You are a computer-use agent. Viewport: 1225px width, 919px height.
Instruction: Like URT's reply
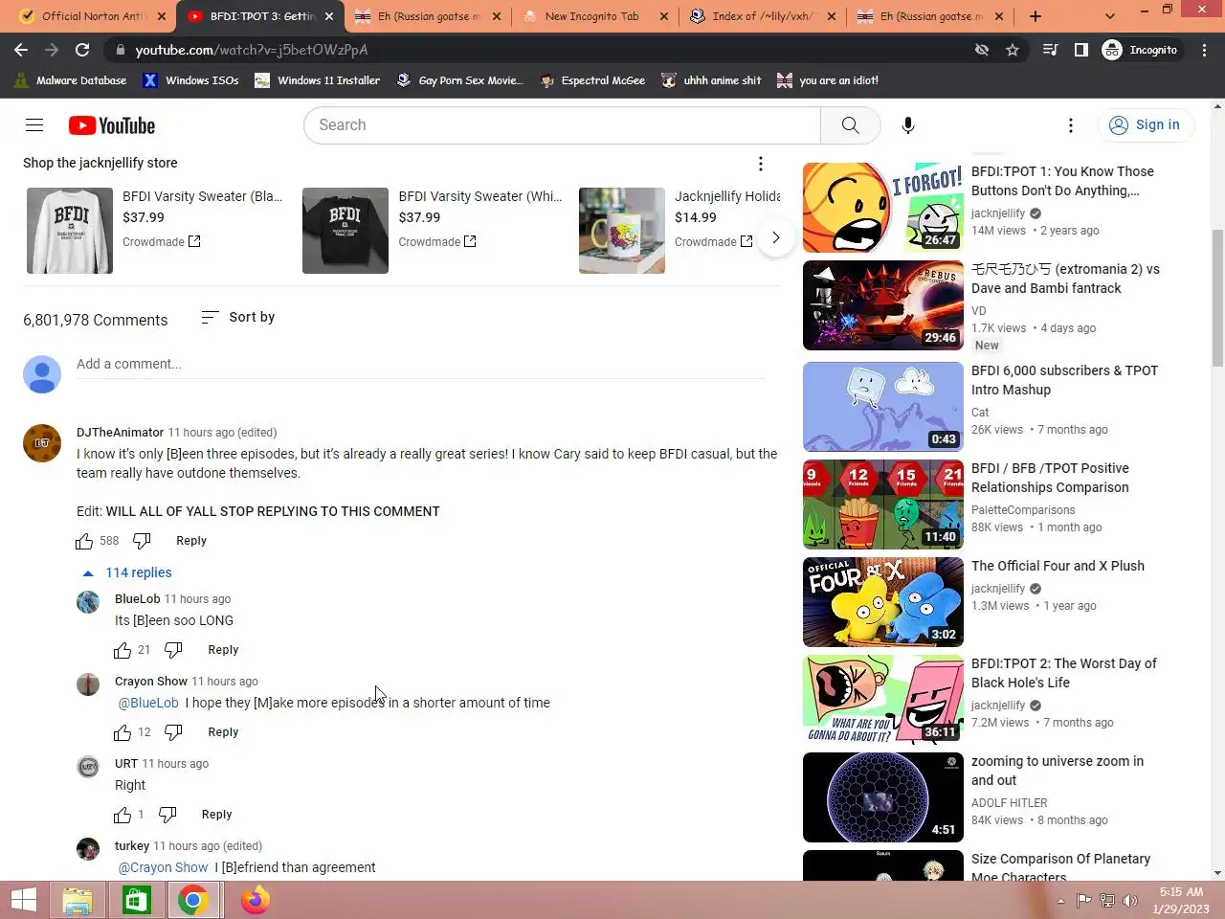122,815
